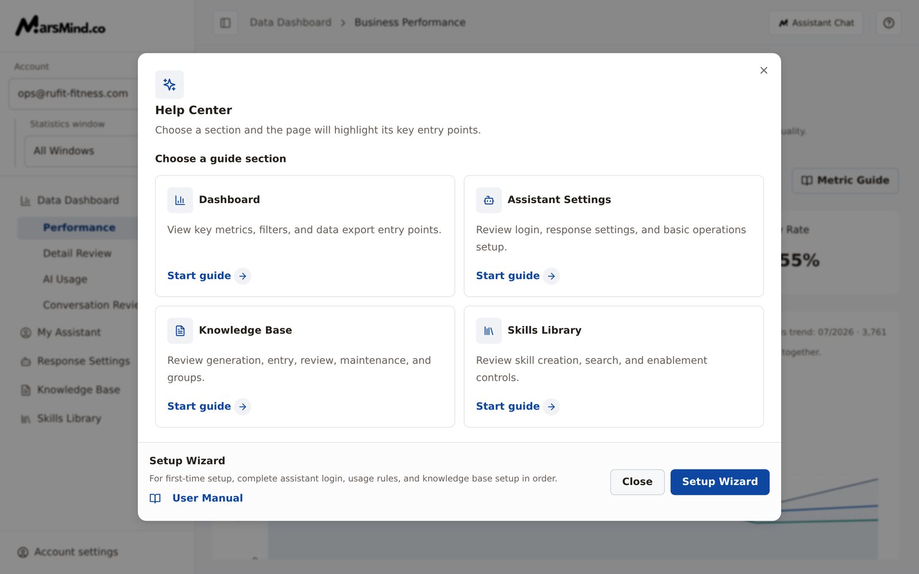Screen dimensions: 919x574
Task: Start the Knowledge Base guide
Action: click(x=208, y=406)
